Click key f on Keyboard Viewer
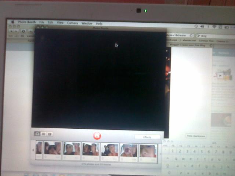The height and width of the screenshot is (176, 235). click(199, 166)
